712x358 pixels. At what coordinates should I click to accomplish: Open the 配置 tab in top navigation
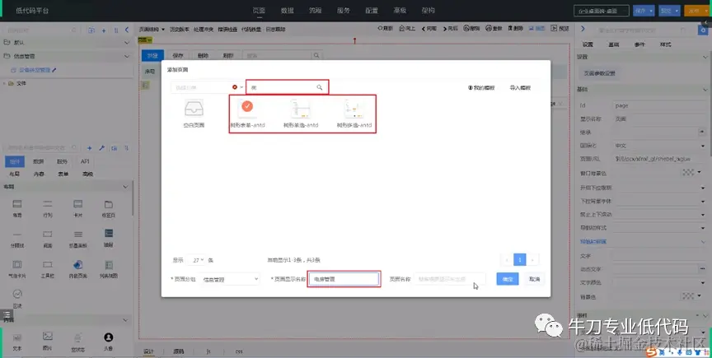point(372,11)
